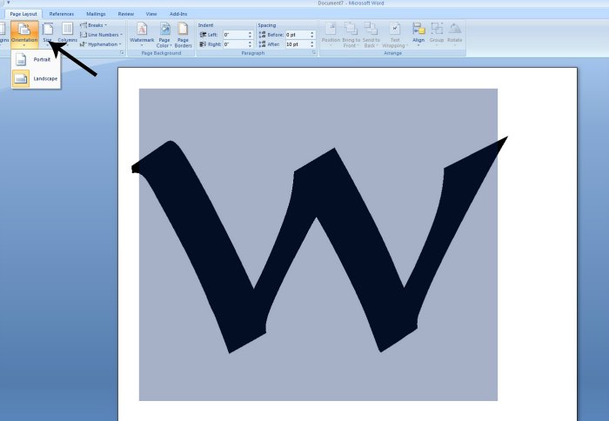Click the Indent Right value field
609x421 pixels.
pos(235,44)
